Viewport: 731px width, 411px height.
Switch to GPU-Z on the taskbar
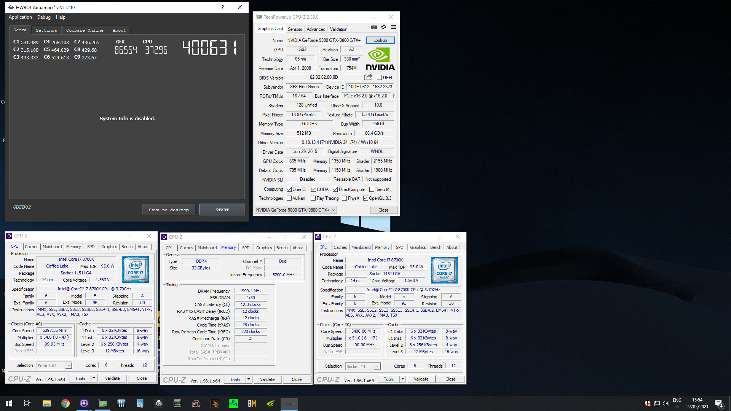coord(103,403)
